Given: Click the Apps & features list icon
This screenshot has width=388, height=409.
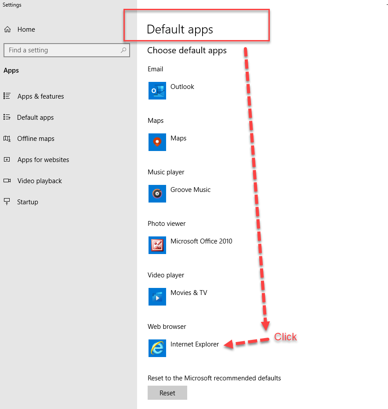Looking at the screenshot, I should (7, 96).
